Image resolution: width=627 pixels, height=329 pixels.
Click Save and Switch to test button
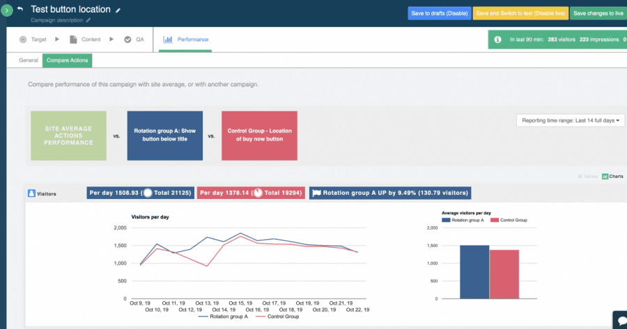520,13
